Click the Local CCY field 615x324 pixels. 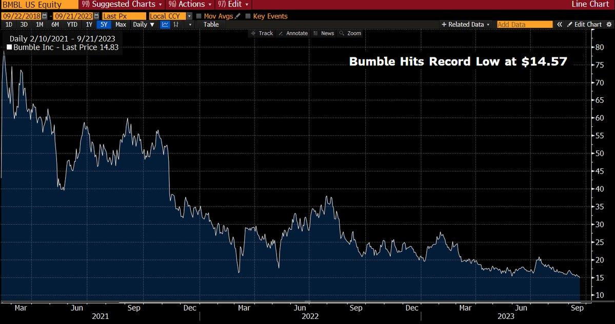[x=168, y=16]
